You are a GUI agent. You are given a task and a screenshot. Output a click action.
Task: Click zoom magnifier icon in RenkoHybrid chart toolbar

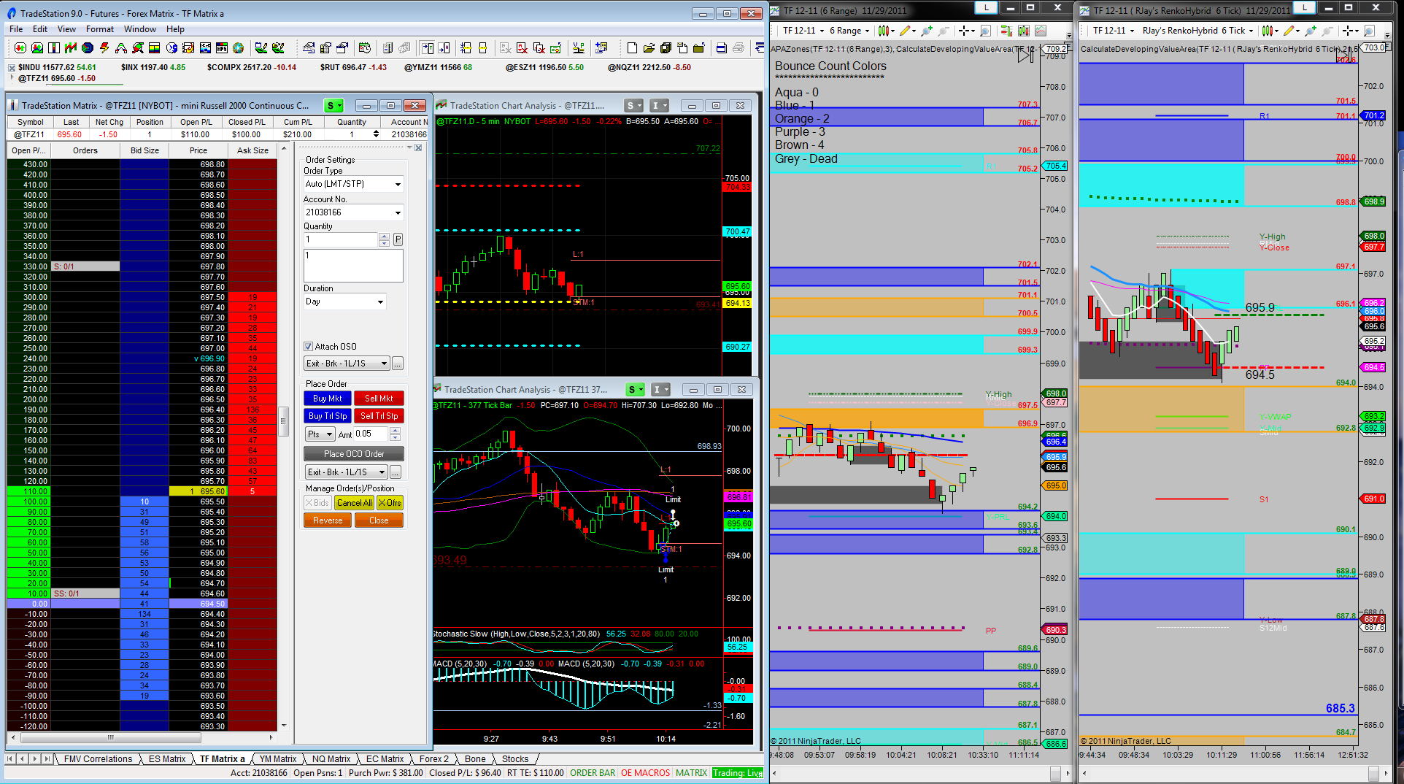coord(1369,31)
